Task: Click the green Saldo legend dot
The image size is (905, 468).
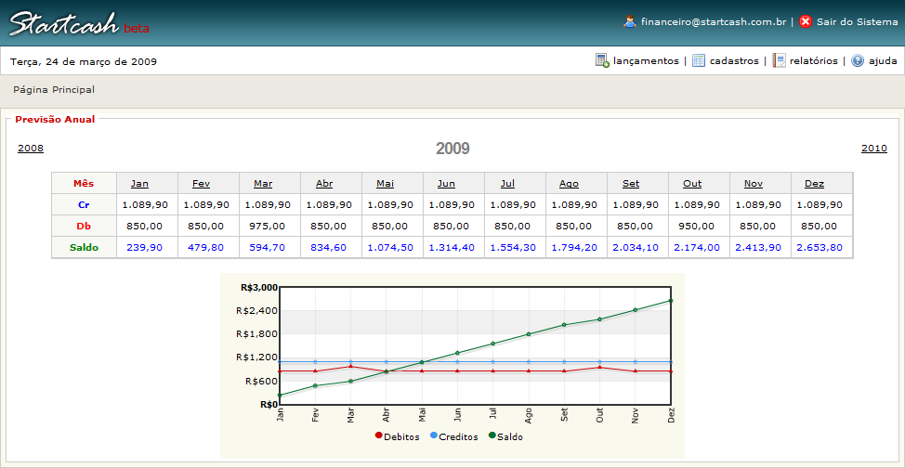Action: [x=492, y=436]
